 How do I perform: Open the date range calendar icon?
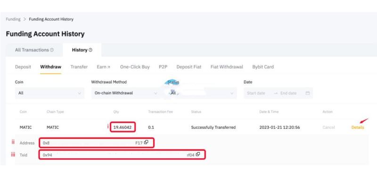(x=308, y=93)
